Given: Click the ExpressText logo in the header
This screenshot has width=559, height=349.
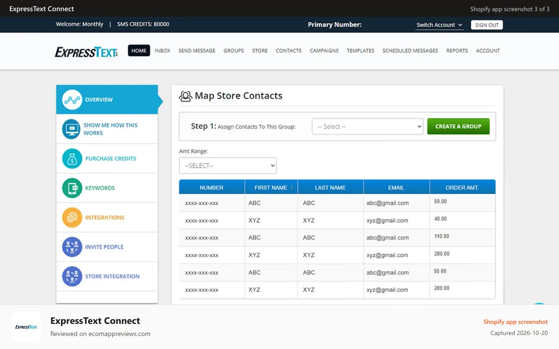Looking at the screenshot, I should [x=86, y=52].
